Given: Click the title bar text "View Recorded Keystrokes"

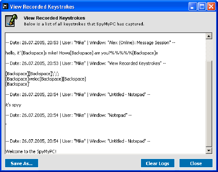Looking at the screenshot, I should (x=42, y=7).
